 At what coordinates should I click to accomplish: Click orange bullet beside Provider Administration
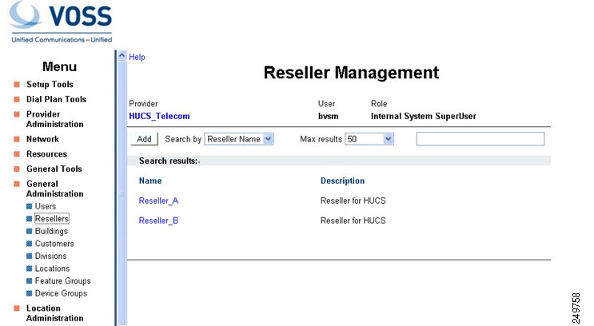click(x=17, y=114)
